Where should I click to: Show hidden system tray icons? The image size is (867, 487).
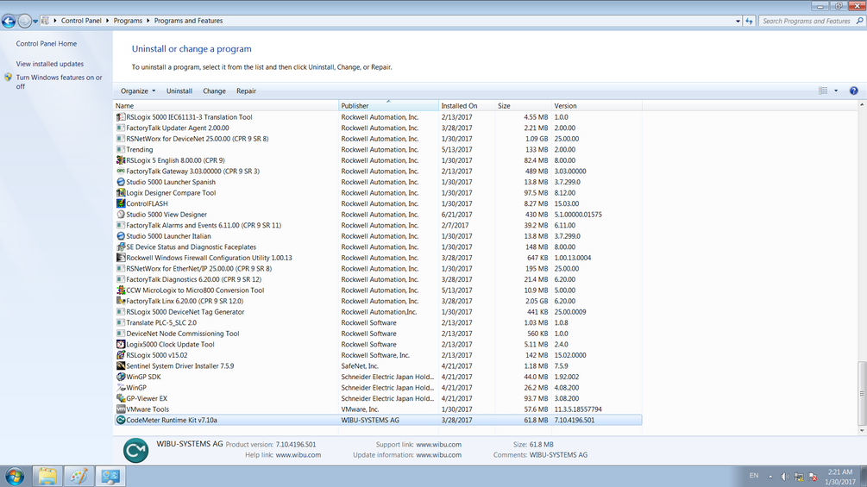coord(770,476)
